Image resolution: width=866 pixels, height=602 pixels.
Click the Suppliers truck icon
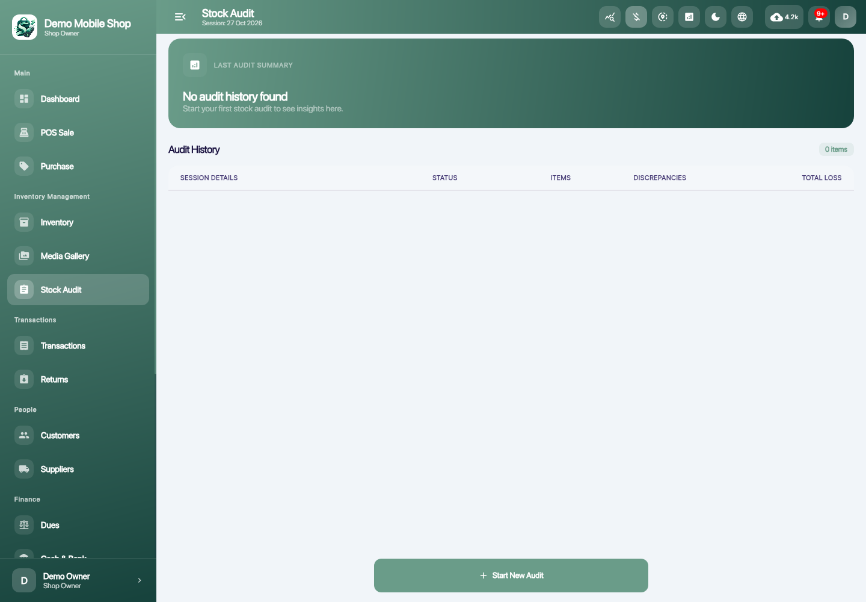pos(24,469)
